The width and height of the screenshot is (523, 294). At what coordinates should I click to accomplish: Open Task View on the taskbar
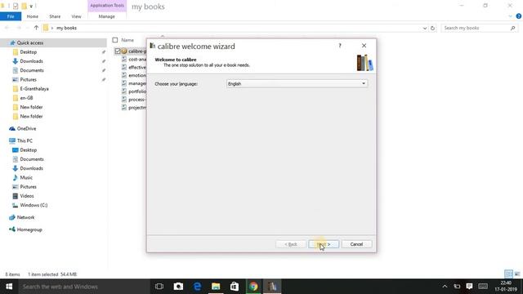click(x=159, y=287)
